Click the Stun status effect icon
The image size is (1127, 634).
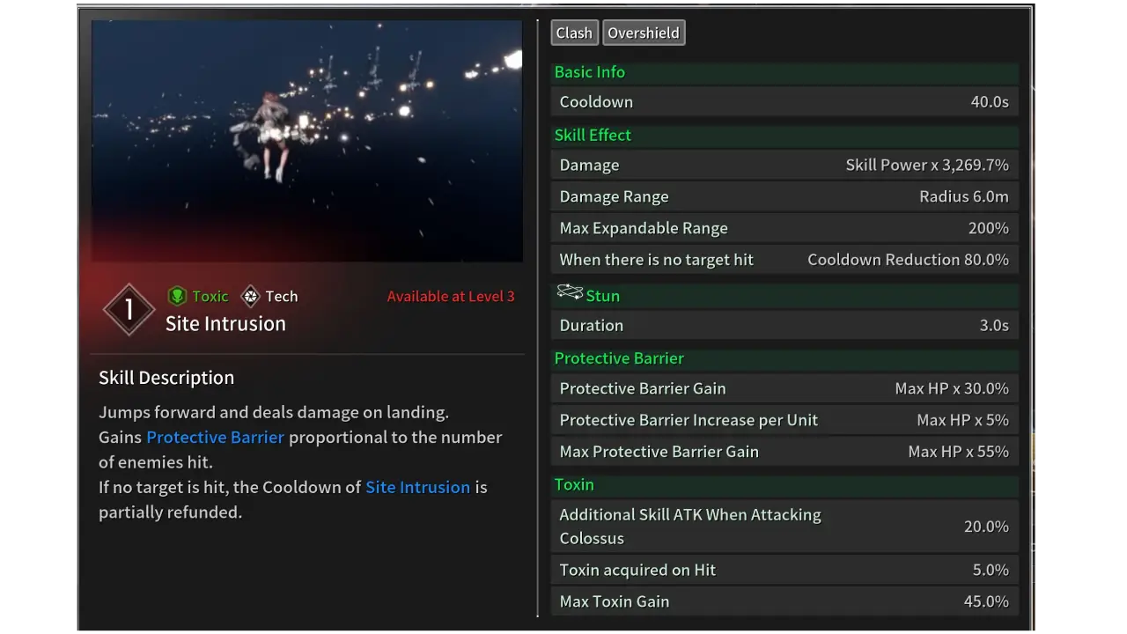point(570,293)
